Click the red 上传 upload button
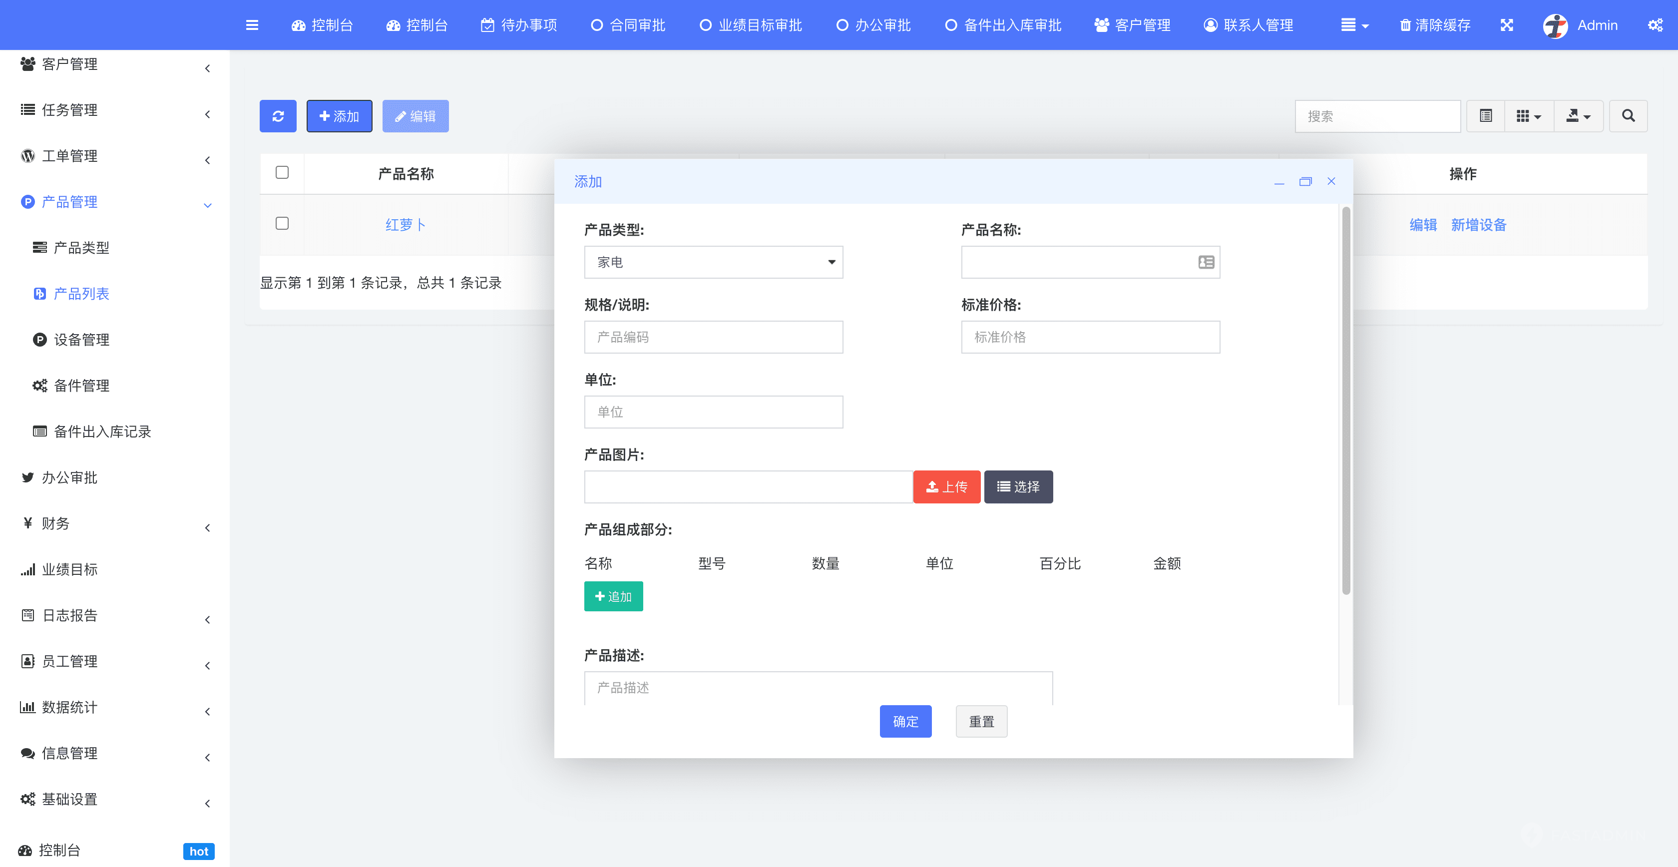Screen dimensions: 1678x867 946,486
